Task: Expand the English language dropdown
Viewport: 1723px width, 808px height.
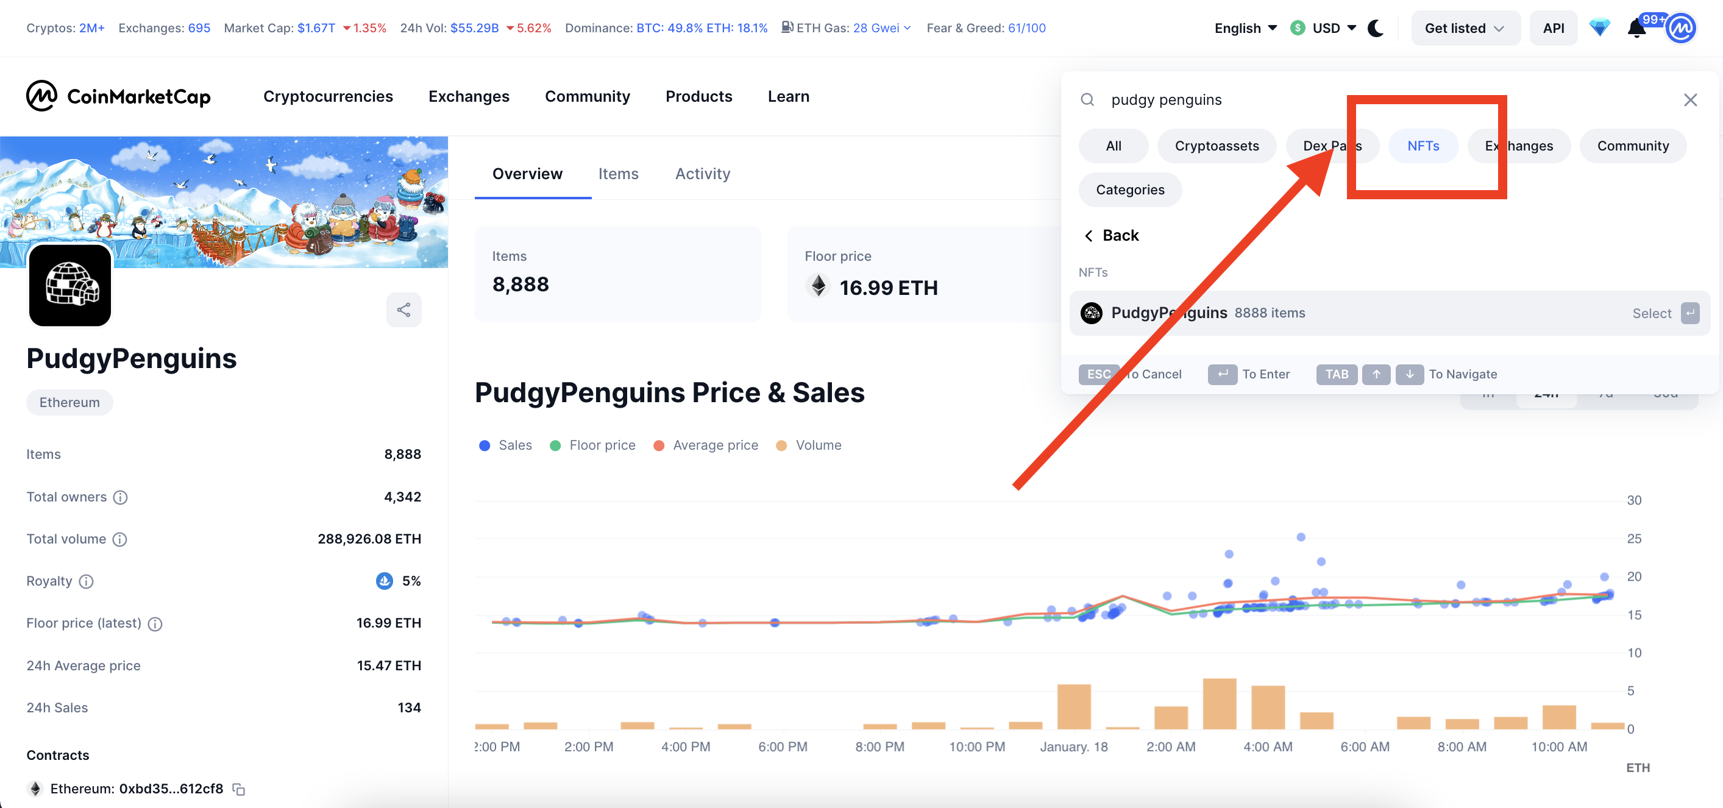Action: (1245, 28)
